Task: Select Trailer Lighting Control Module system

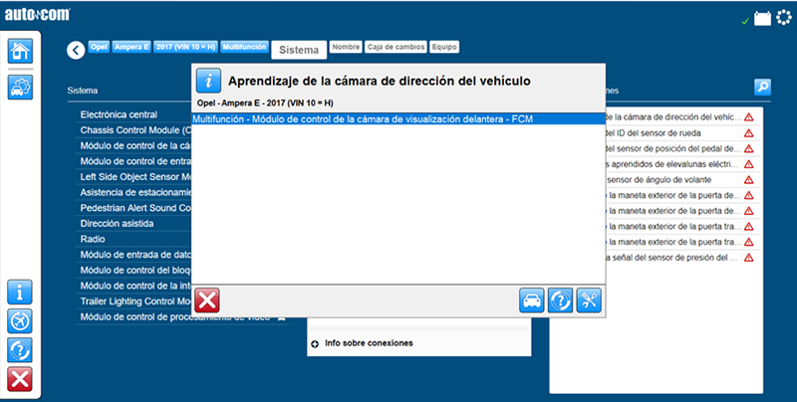Action: tap(133, 301)
